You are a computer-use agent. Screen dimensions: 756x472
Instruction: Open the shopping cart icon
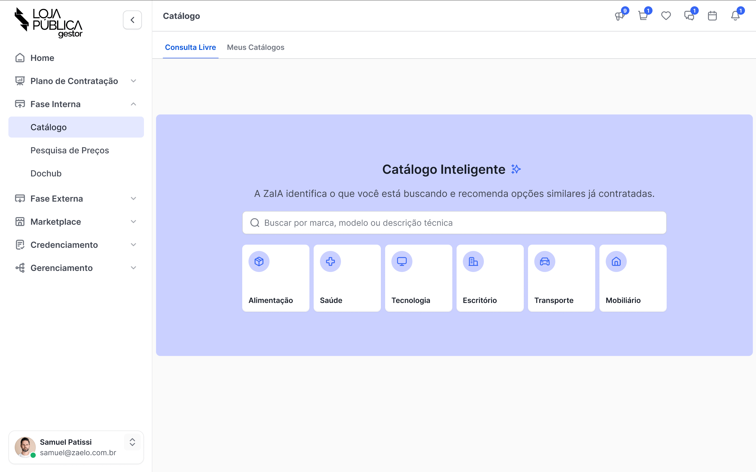click(x=643, y=16)
